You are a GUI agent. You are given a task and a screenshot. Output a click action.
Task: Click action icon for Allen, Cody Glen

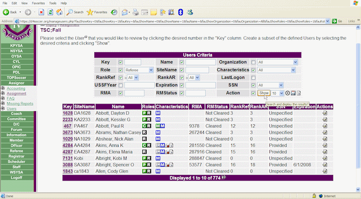tap(325, 172)
